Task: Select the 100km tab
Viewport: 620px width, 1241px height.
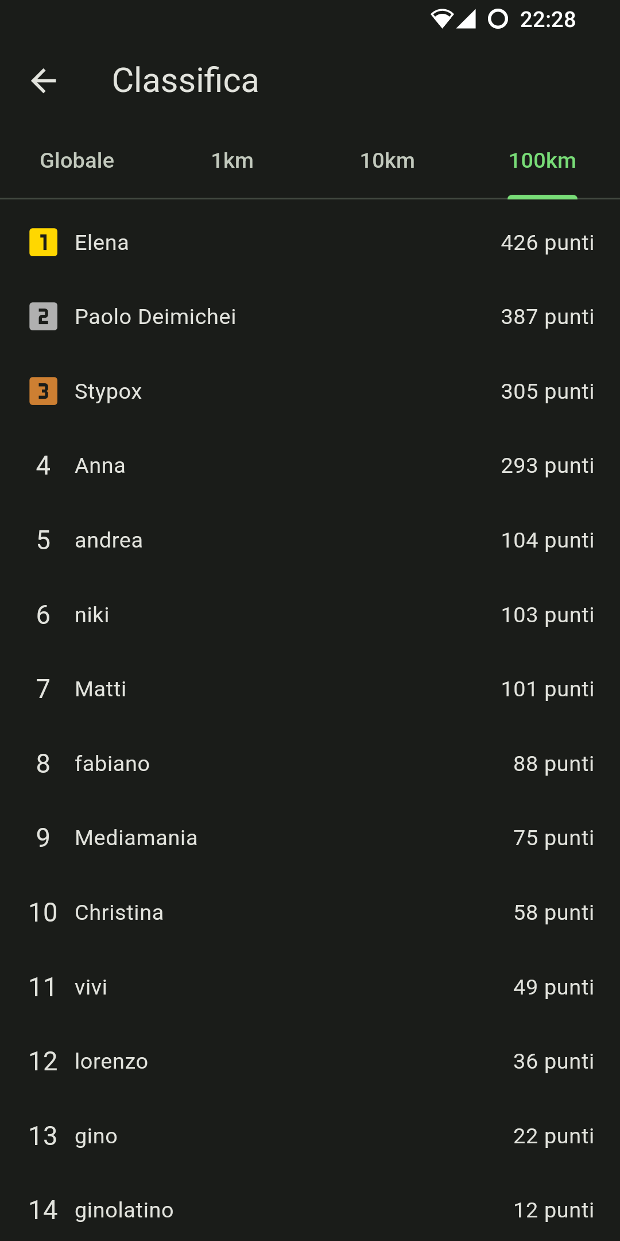Action: click(x=542, y=161)
